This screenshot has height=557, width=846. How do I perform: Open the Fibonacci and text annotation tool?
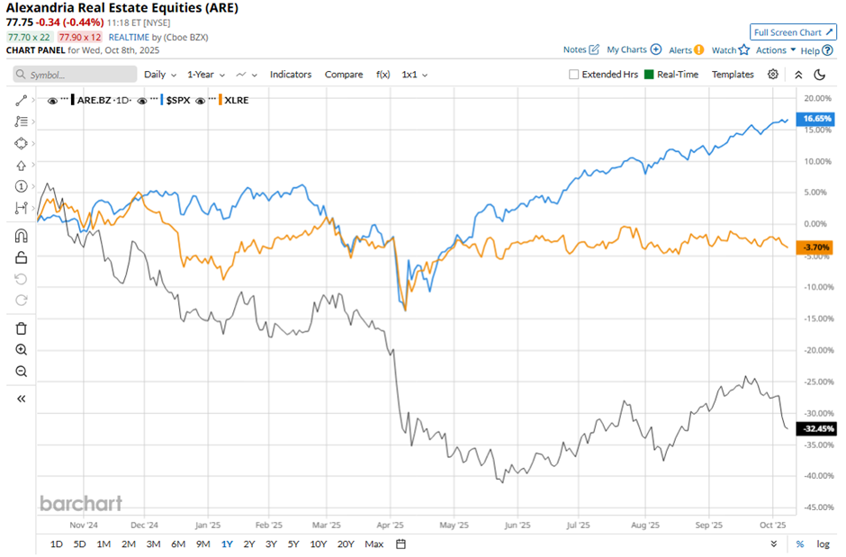point(21,121)
